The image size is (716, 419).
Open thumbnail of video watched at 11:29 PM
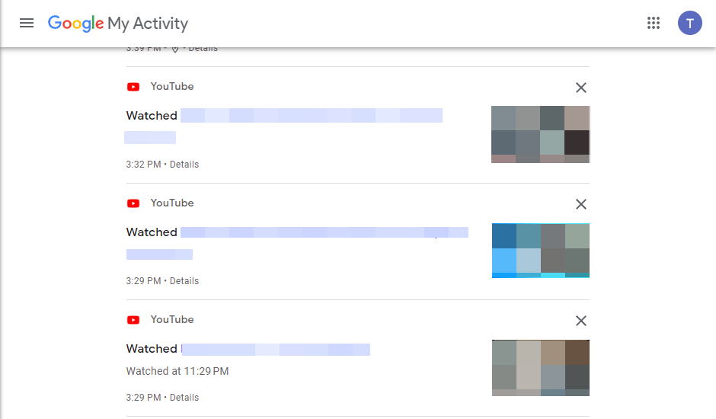click(541, 368)
